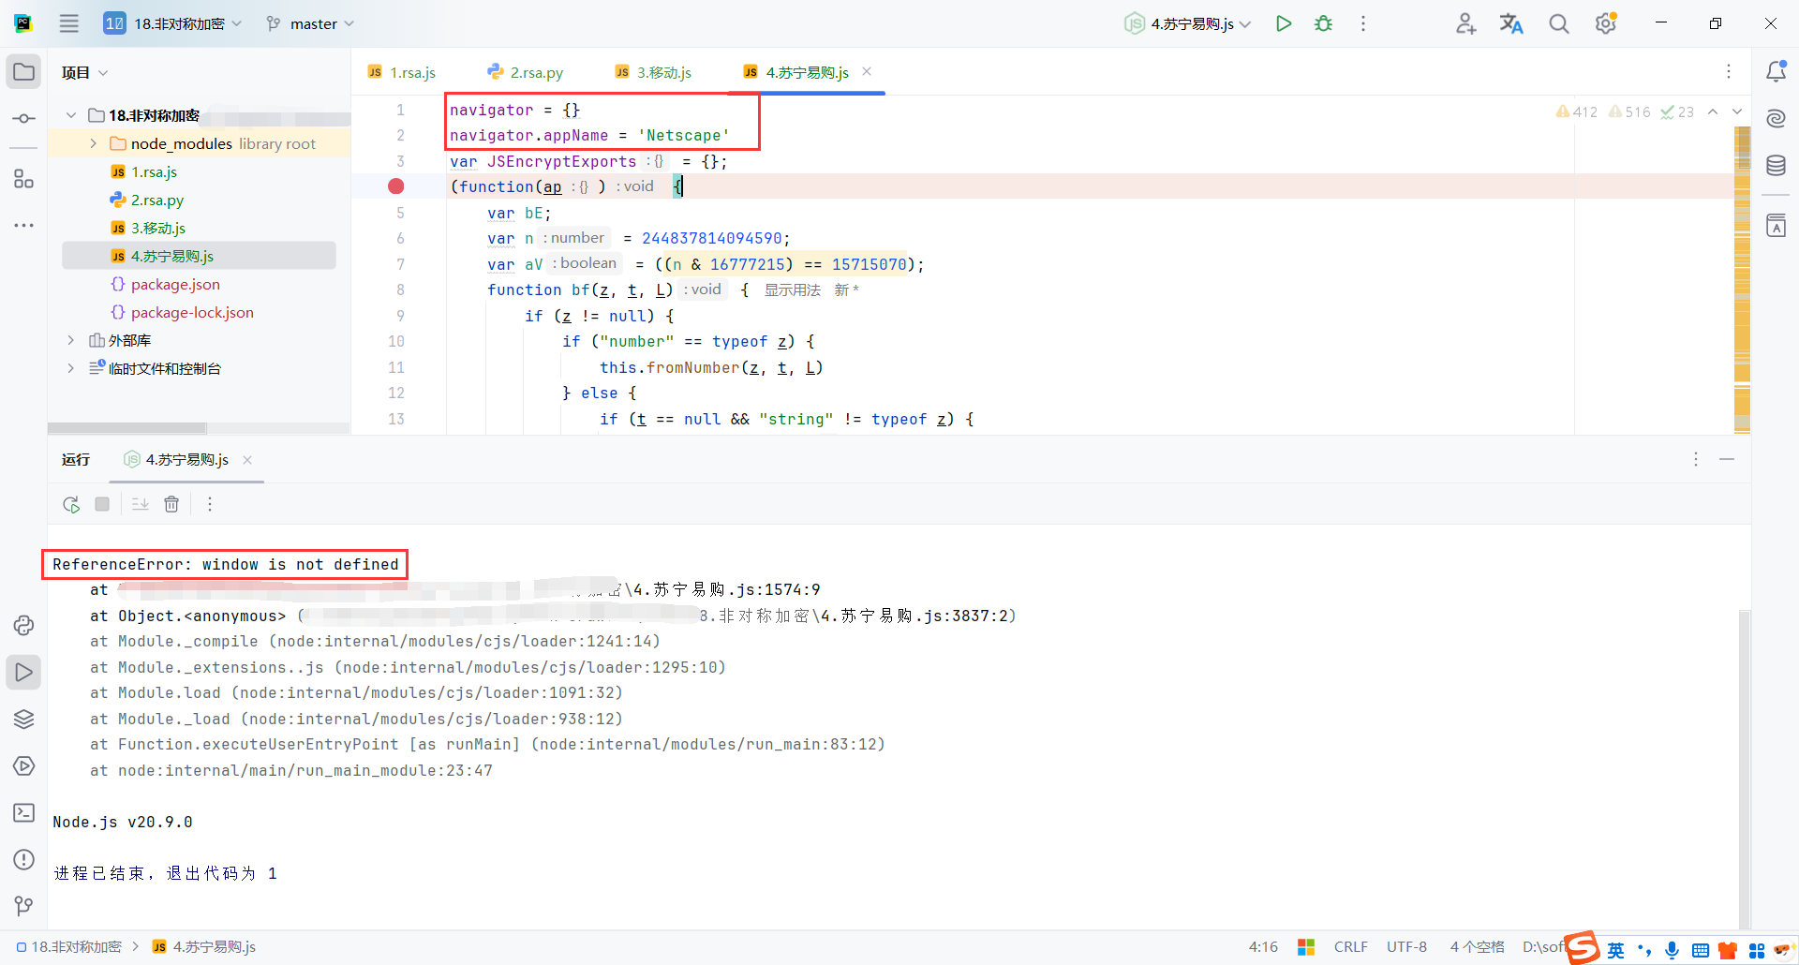Open the 4.苏宁易购.js:1574:9 stack trace link

pos(727,589)
